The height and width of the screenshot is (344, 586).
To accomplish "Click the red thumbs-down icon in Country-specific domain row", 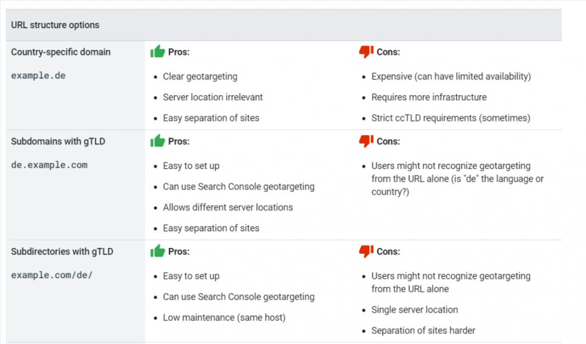I will (x=366, y=52).
